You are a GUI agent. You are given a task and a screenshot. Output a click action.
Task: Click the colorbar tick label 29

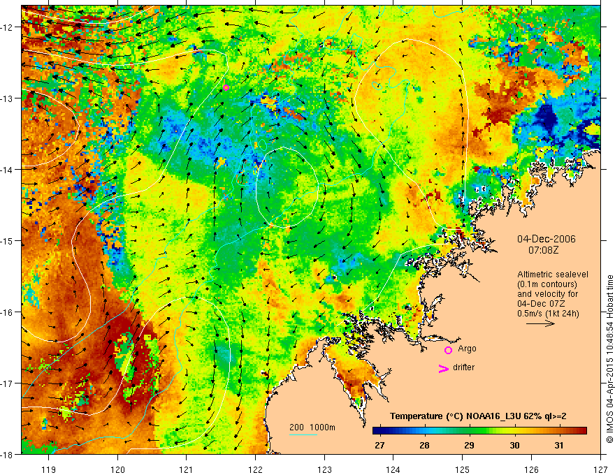469,445
